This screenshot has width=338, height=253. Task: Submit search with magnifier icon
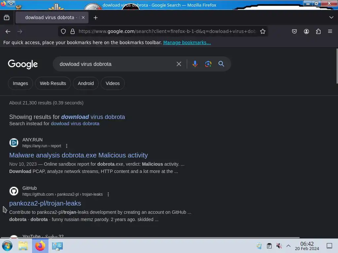click(x=221, y=64)
